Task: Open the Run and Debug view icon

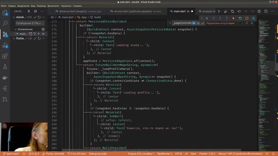Action: (5, 45)
